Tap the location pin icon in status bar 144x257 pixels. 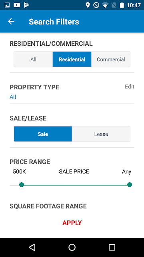[88, 5]
